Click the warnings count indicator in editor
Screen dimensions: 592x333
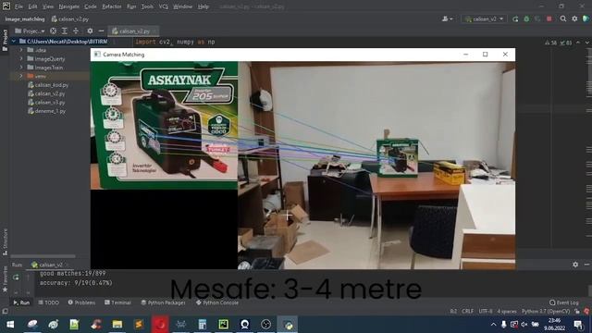[x=550, y=43]
